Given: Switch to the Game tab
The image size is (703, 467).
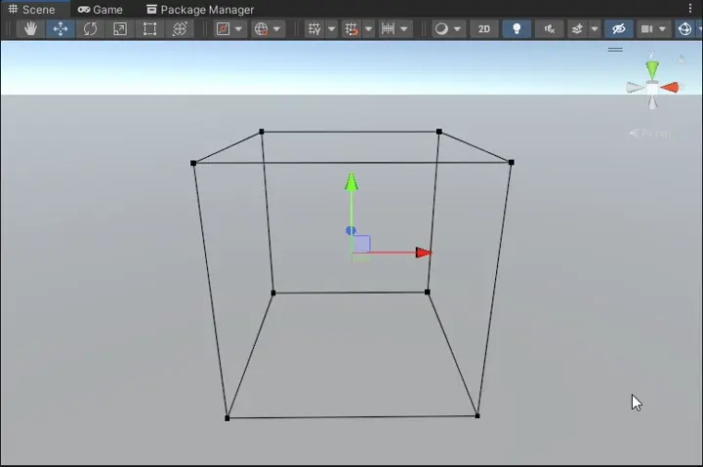Looking at the screenshot, I should [101, 10].
